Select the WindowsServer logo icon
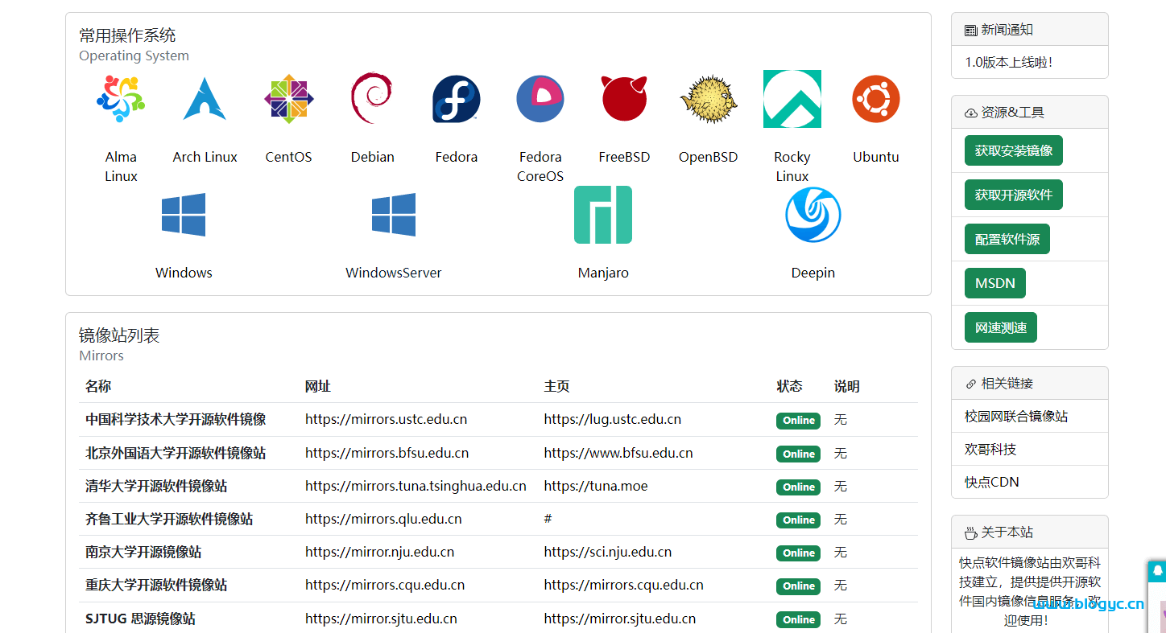 point(394,215)
